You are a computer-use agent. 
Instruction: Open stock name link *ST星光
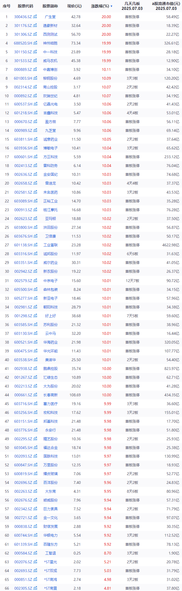(51, 562)
